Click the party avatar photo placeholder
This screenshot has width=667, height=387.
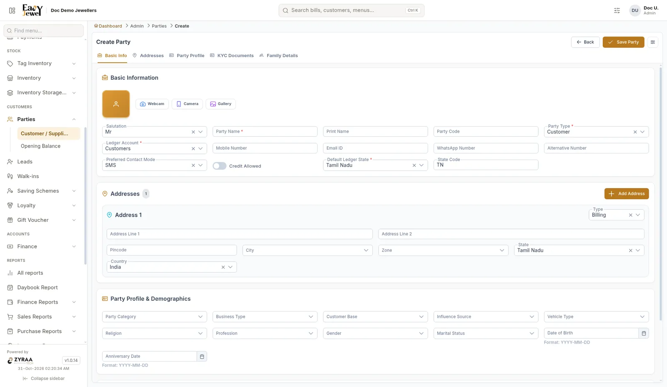coord(116,104)
